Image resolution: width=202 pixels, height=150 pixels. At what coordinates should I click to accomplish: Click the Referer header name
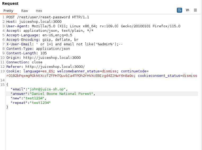tap(14, 67)
